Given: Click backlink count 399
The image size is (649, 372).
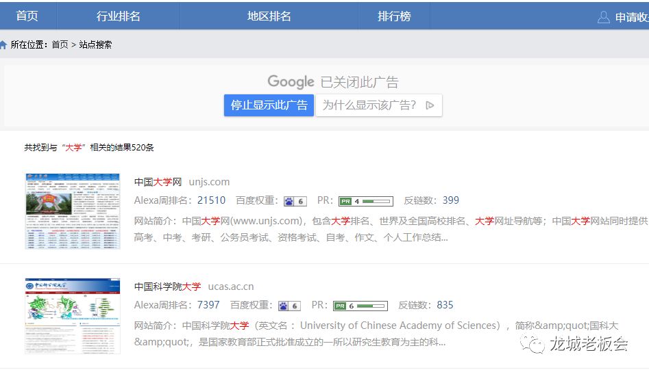Looking at the screenshot, I should (451, 200).
